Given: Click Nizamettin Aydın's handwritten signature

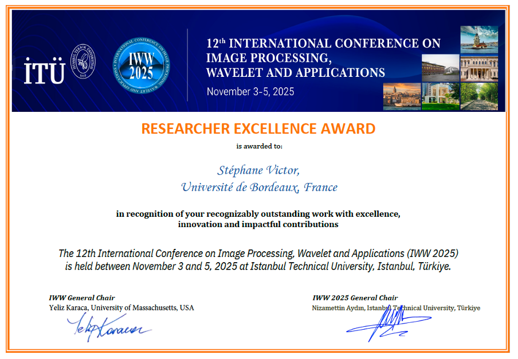Looking at the screenshot, I should [x=385, y=325].
